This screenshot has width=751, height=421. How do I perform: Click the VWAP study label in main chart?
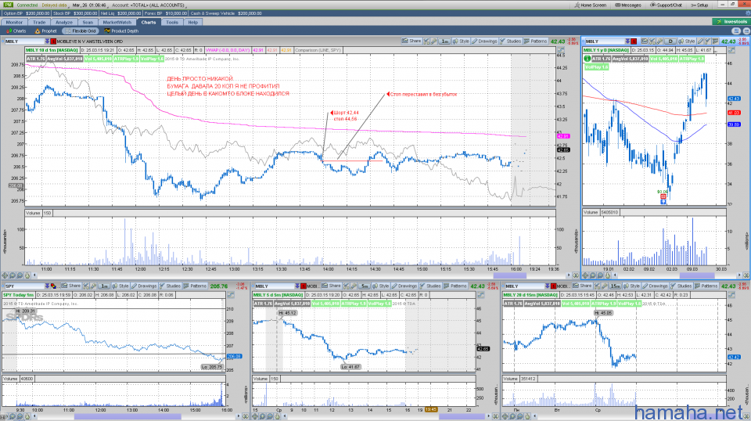[x=228, y=50]
